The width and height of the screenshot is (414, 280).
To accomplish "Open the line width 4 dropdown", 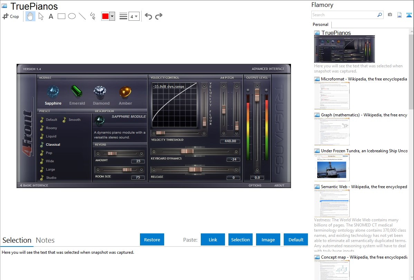I will (134, 16).
